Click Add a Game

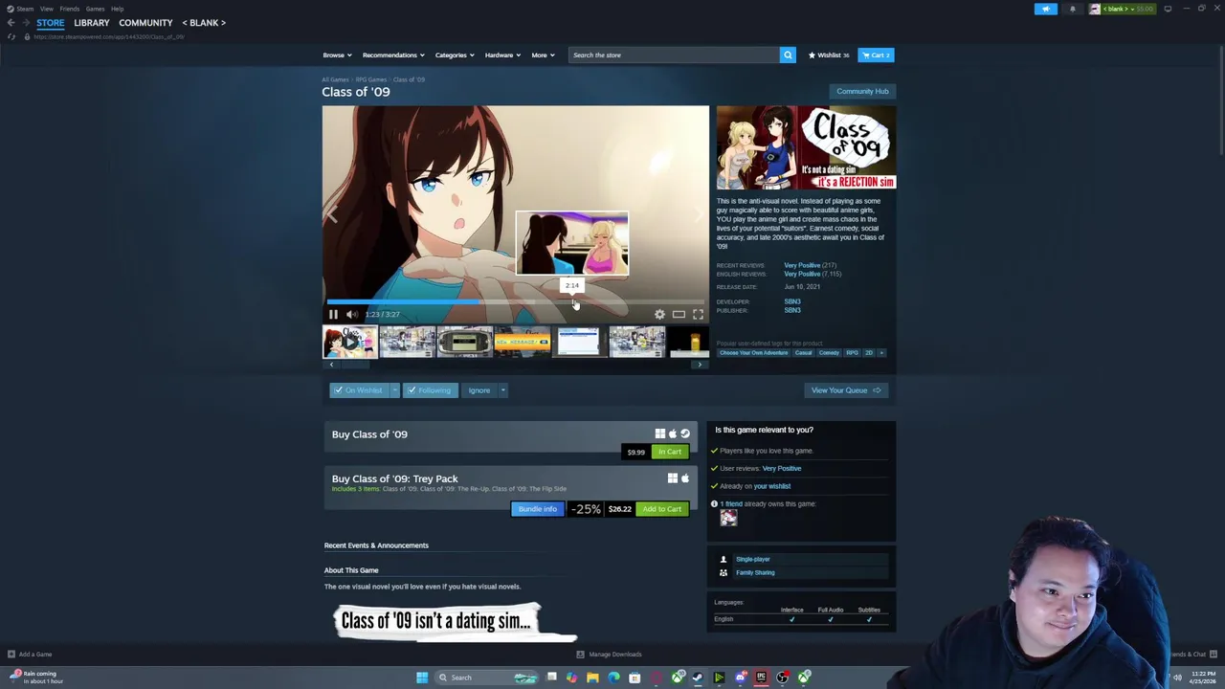(30, 655)
